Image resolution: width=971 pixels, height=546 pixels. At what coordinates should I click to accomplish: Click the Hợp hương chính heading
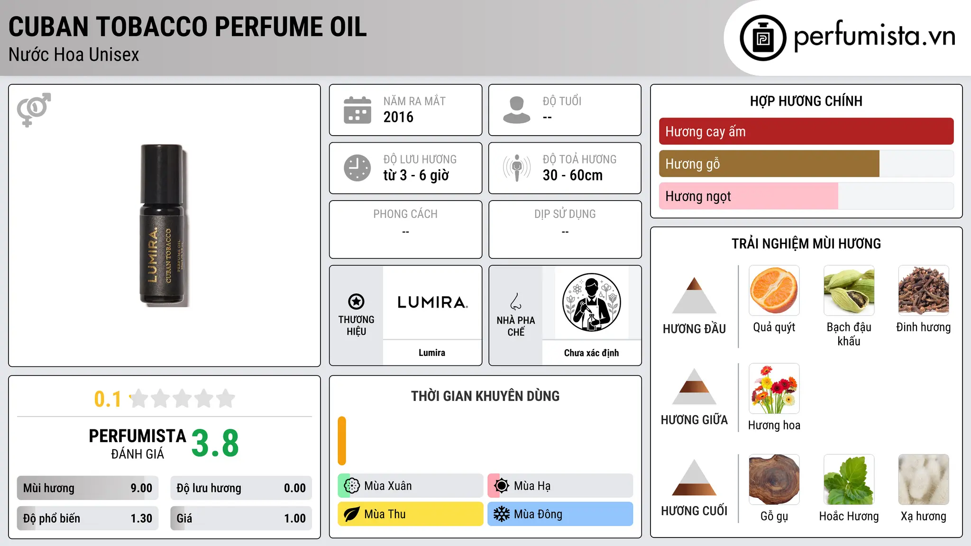(806, 101)
